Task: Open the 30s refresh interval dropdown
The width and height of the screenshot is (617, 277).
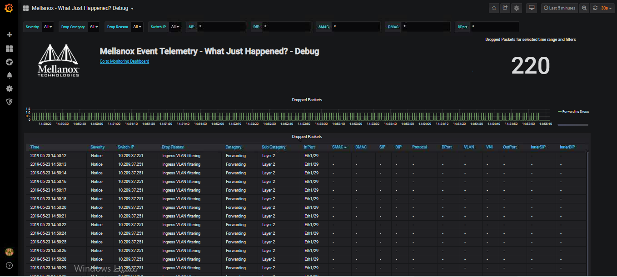Action: coord(607,8)
